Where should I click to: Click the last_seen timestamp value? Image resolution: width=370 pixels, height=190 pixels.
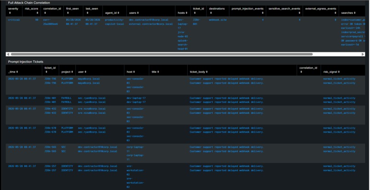(93, 22)
